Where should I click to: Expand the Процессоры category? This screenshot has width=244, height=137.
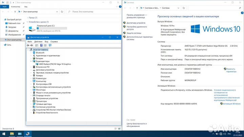(32, 101)
